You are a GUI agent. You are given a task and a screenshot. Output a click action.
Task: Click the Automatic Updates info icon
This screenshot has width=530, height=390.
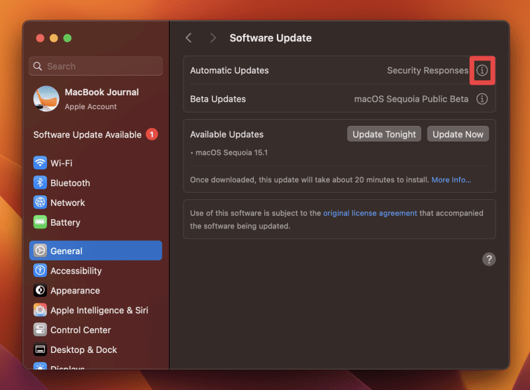click(482, 70)
